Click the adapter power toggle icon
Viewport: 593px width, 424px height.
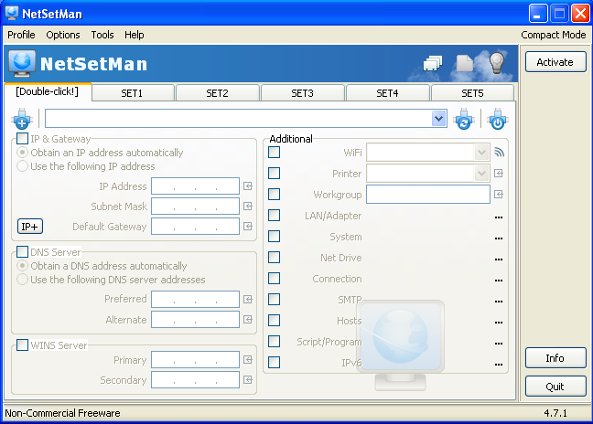pos(498,119)
